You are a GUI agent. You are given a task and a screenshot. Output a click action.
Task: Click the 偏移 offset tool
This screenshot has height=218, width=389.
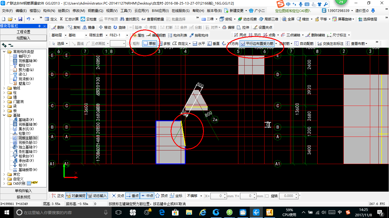click(x=229, y=27)
